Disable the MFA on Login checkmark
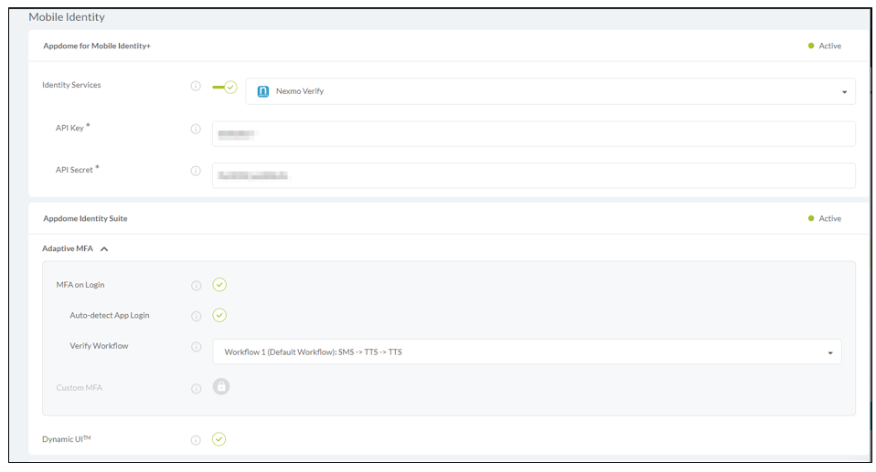876x472 pixels. [219, 285]
